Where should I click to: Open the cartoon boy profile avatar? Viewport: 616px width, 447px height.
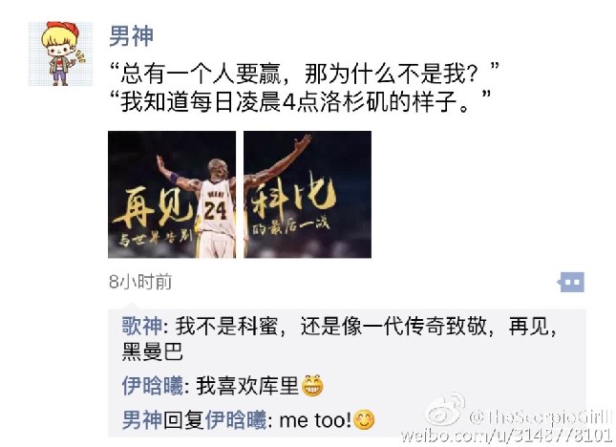[61, 53]
